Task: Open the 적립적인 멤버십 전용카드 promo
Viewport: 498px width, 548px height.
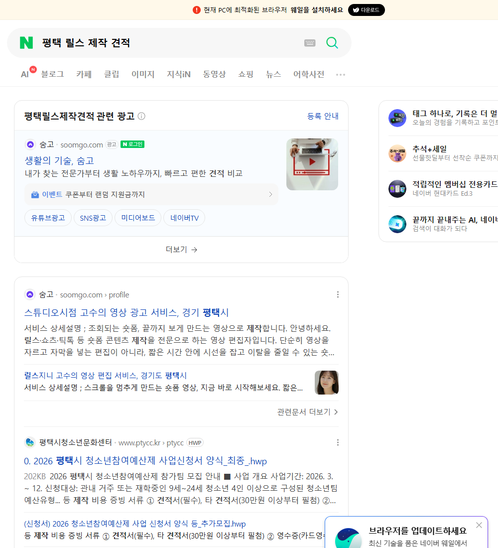Action: pyautogui.click(x=455, y=184)
